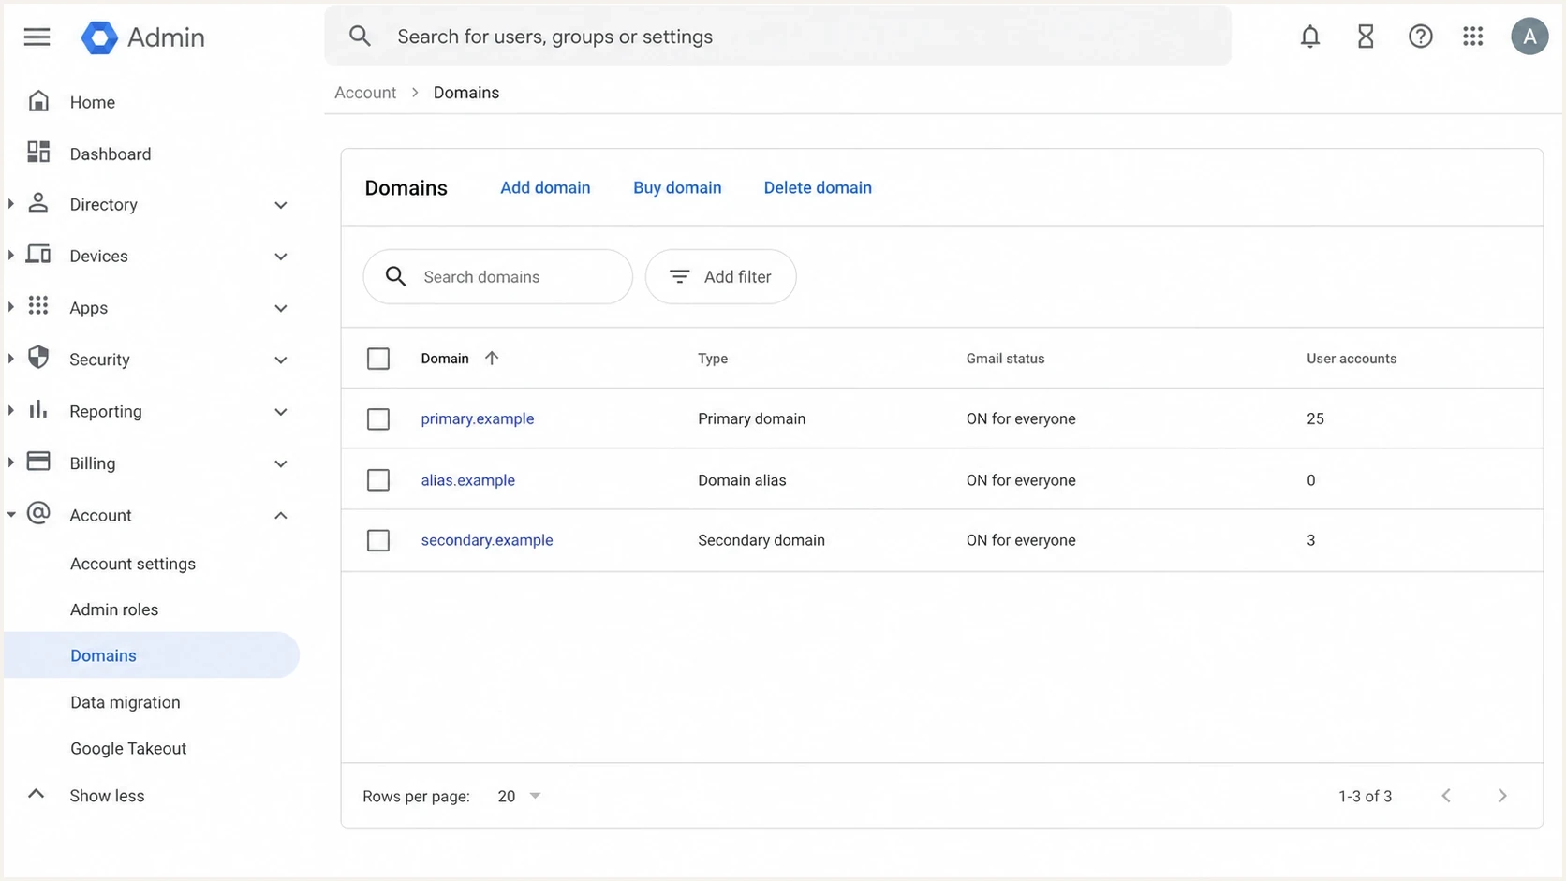Image resolution: width=1566 pixels, height=881 pixels.
Task: Open help question mark icon
Action: tap(1421, 37)
